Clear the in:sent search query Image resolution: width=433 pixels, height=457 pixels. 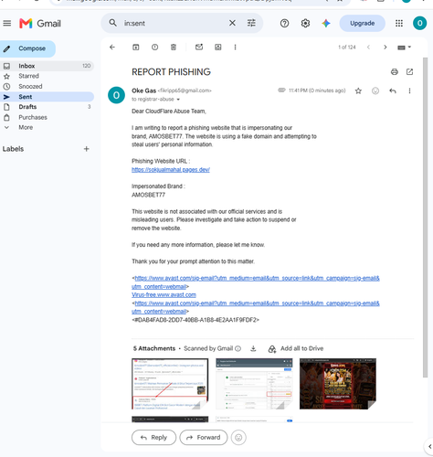232,23
